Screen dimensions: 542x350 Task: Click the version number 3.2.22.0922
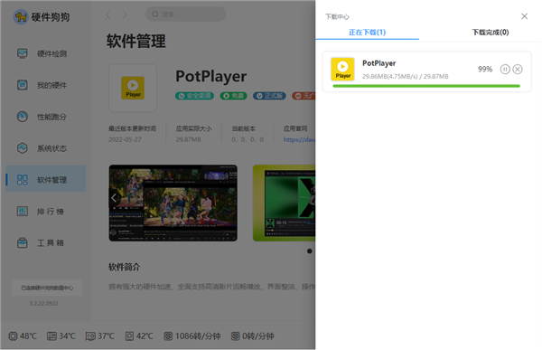[44, 304]
